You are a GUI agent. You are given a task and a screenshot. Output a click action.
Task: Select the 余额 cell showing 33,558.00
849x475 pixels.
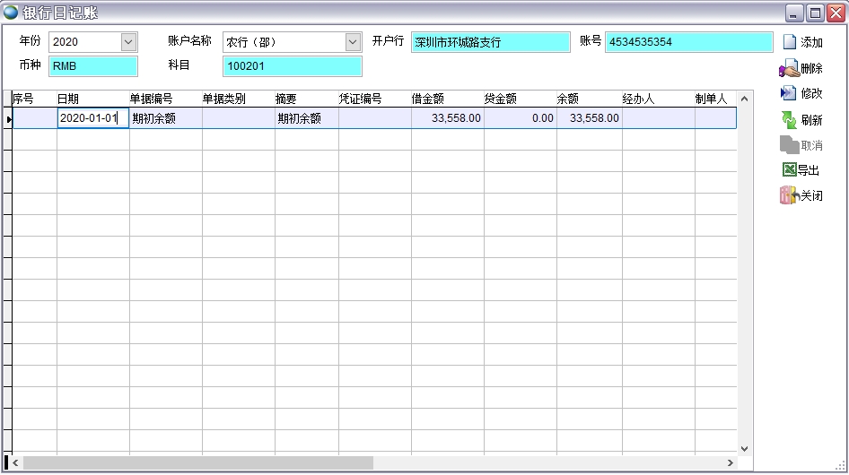pos(589,118)
